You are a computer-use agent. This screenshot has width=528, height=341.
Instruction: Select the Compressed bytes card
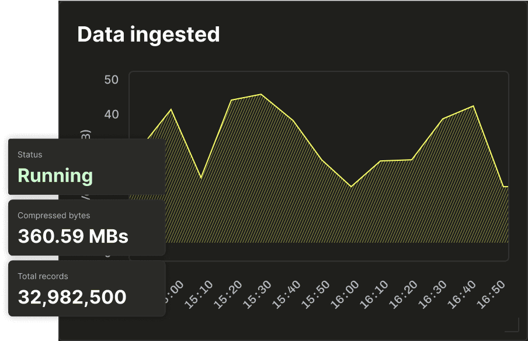pyautogui.click(x=87, y=228)
